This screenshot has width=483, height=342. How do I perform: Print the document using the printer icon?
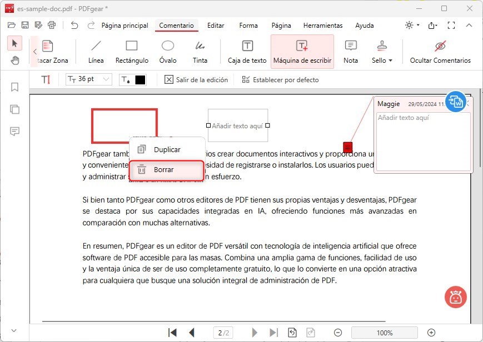(52, 25)
